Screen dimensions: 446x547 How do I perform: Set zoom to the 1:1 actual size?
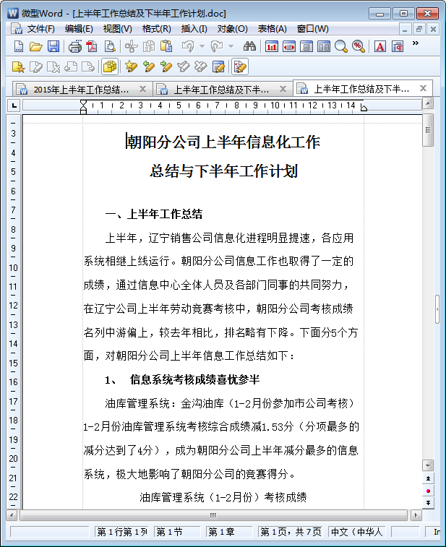point(272,46)
